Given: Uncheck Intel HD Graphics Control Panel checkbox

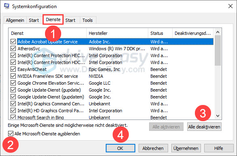Looking at the screenshot, I should [x=13, y=111].
